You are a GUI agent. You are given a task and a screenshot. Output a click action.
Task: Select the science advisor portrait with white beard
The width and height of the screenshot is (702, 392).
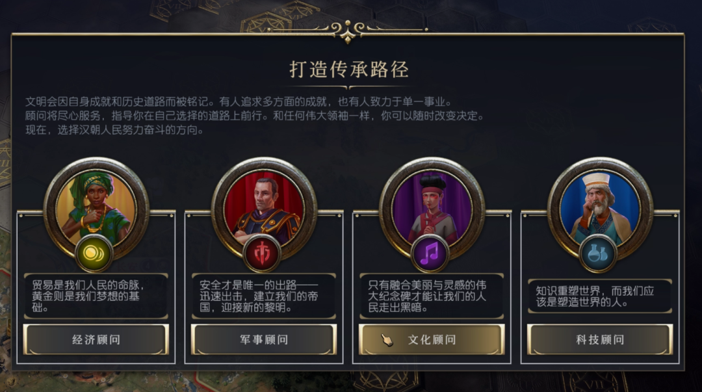click(600, 208)
